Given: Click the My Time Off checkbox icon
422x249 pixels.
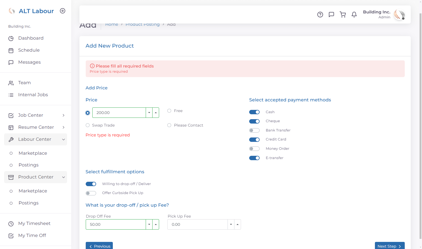Looking at the screenshot, I should click(11, 236).
